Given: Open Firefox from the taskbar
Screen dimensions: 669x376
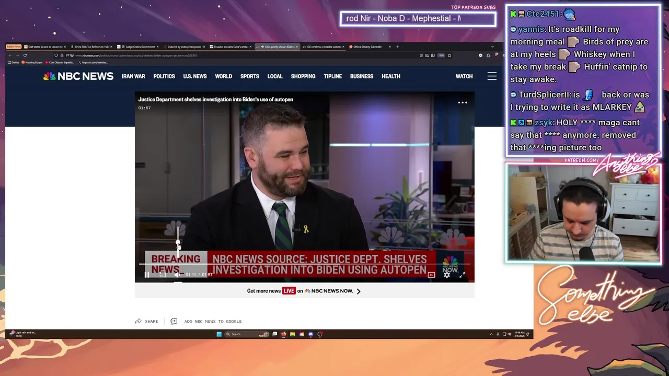Looking at the screenshot, I should click(284, 334).
